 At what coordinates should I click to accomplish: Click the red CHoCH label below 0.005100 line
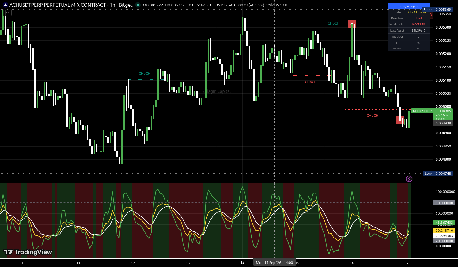pyautogui.click(x=311, y=82)
